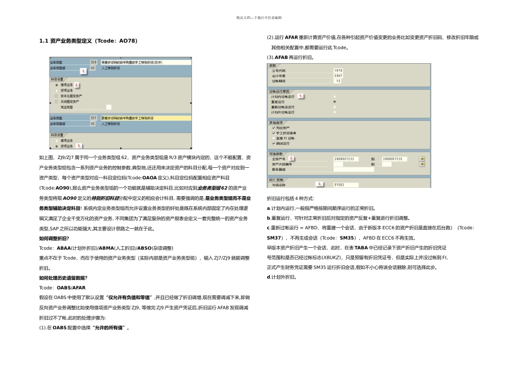Tick the 关闭固定资产 checkbox
The height and width of the screenshot is (366, 518).
(57, 102)
